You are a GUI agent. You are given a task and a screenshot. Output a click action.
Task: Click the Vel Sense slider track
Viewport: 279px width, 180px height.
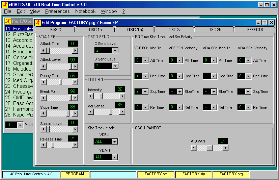coord(101,112)
